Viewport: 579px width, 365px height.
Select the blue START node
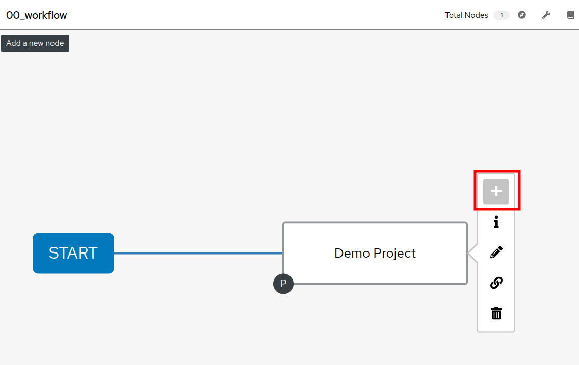[x=73, y=253]
